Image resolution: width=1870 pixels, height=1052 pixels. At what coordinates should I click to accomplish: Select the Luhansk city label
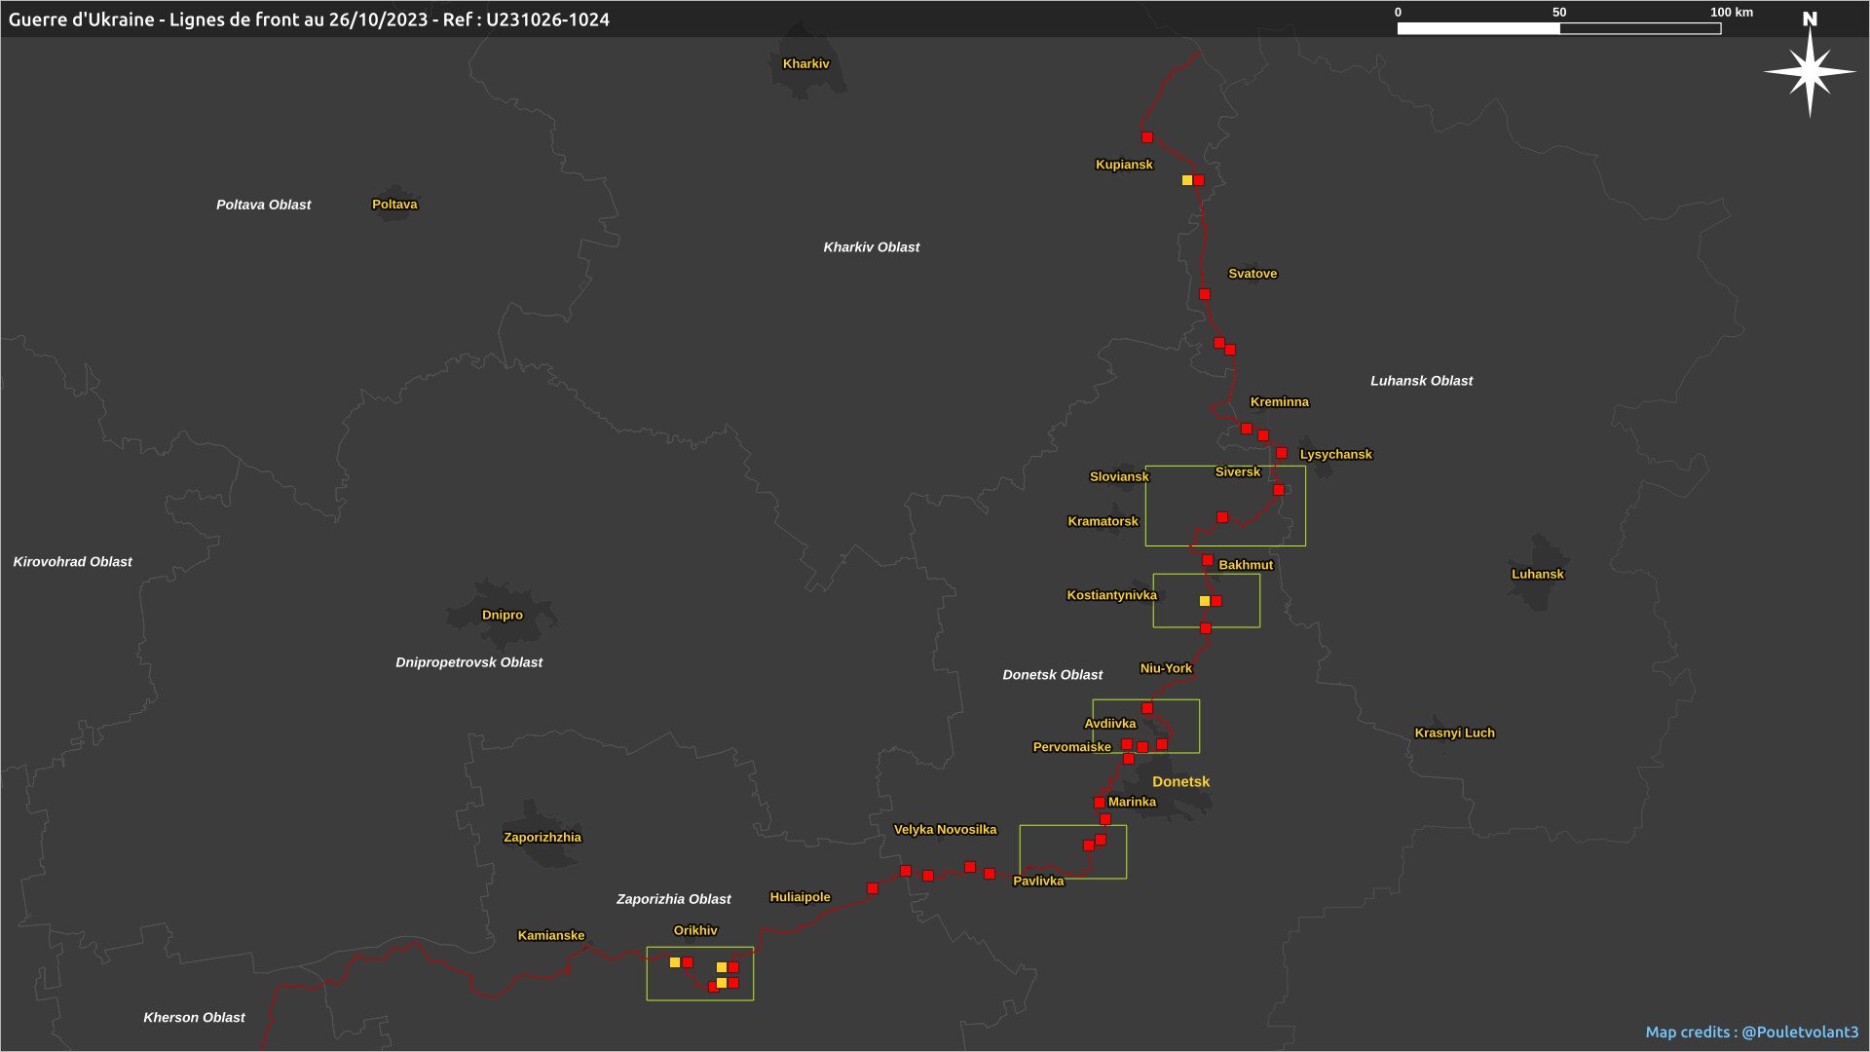point(1538,575)
